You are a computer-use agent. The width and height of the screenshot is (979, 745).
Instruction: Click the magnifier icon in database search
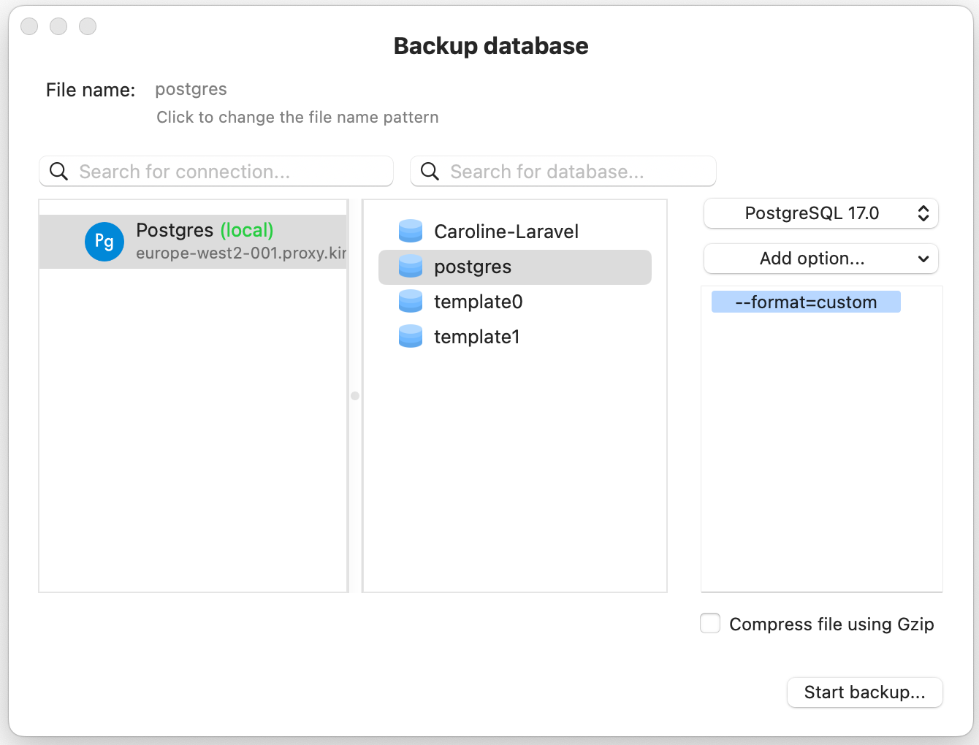(430, 171)
